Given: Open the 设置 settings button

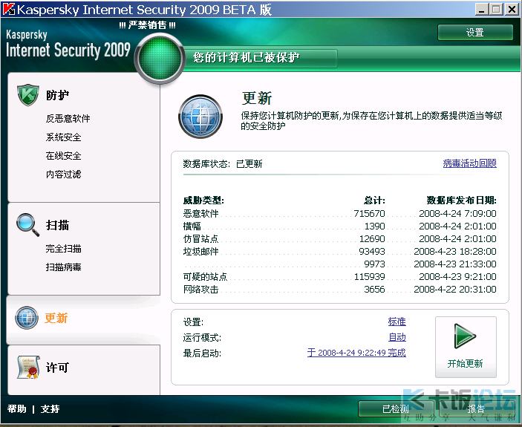Looking at the screenshot, I should coord(475,32).
